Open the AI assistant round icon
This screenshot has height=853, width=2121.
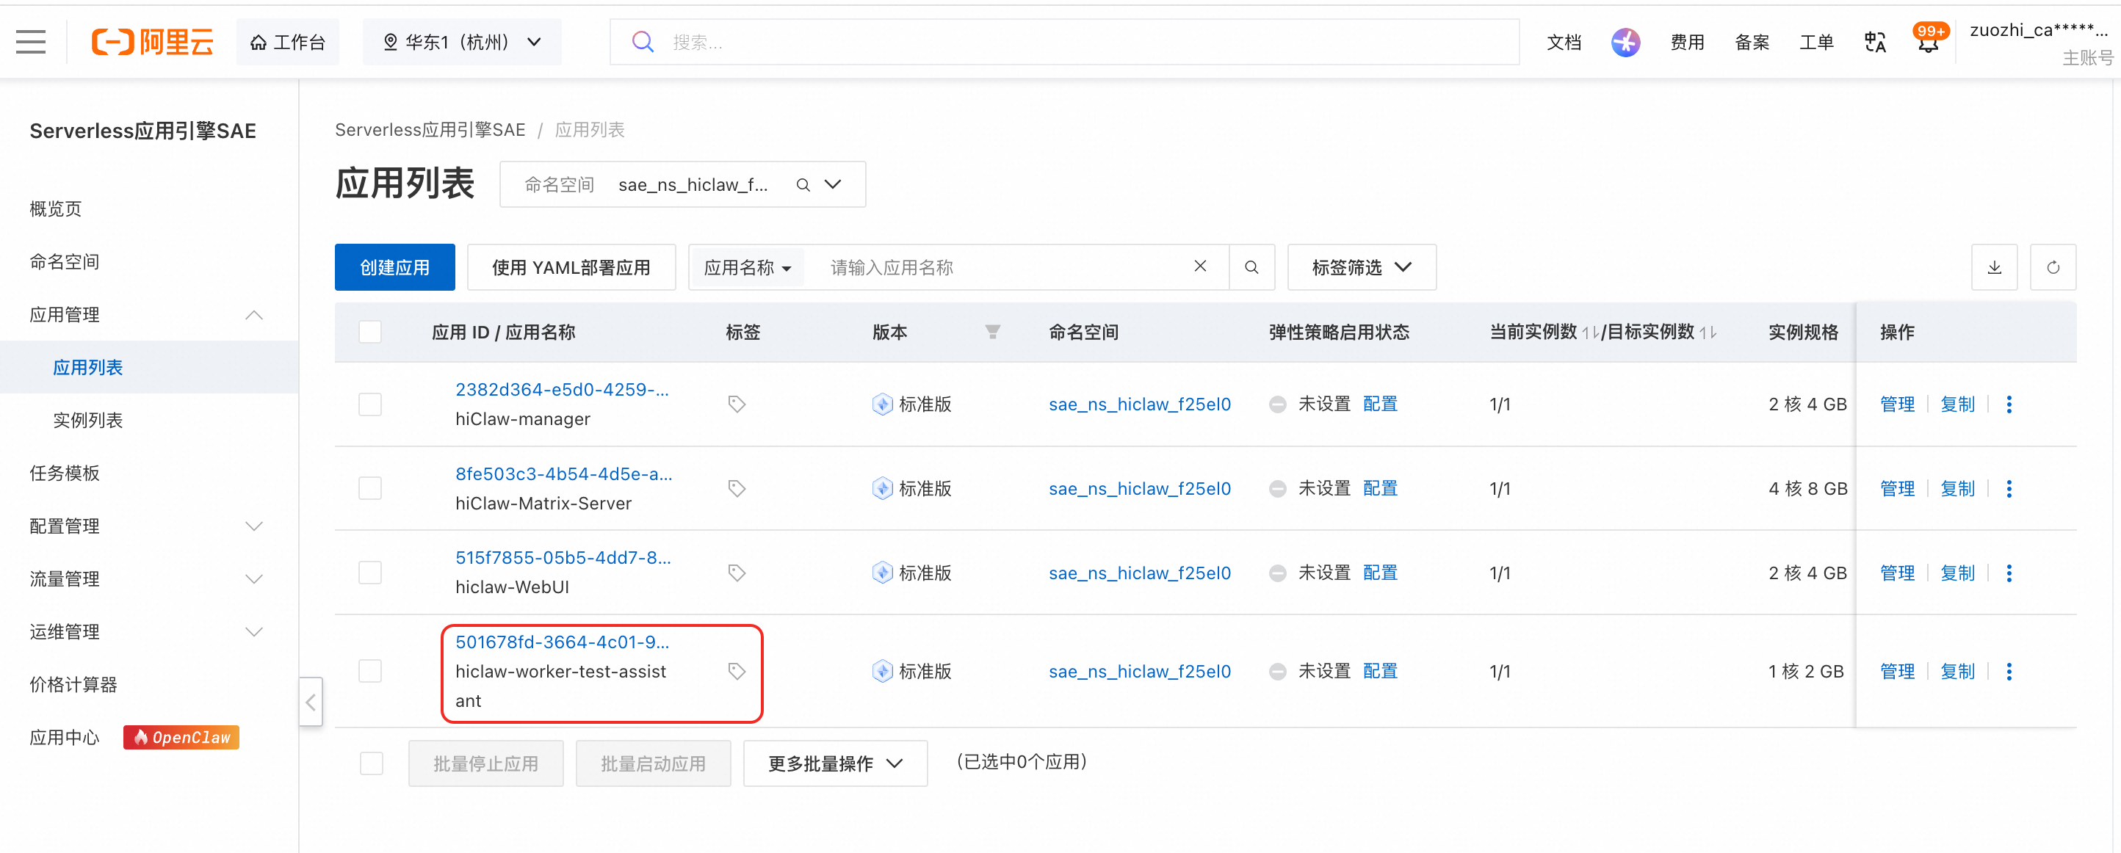pyautogui.click(x=1625, y=42)
